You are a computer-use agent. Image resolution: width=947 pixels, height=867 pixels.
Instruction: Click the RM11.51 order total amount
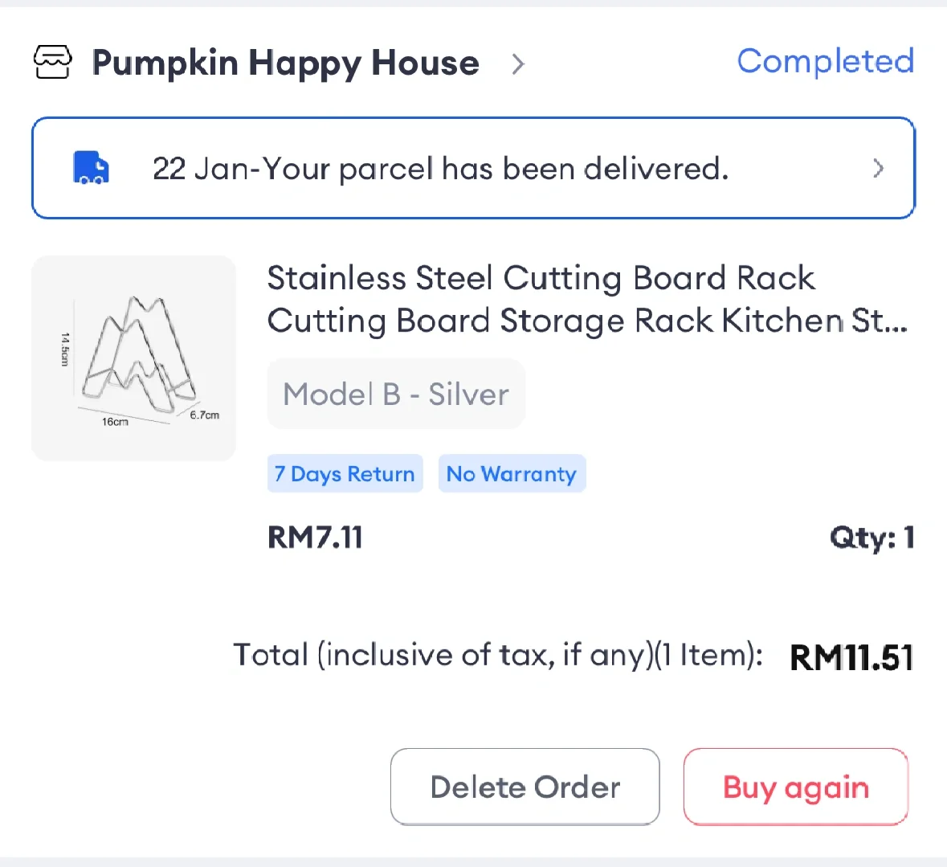pos(851,657)
